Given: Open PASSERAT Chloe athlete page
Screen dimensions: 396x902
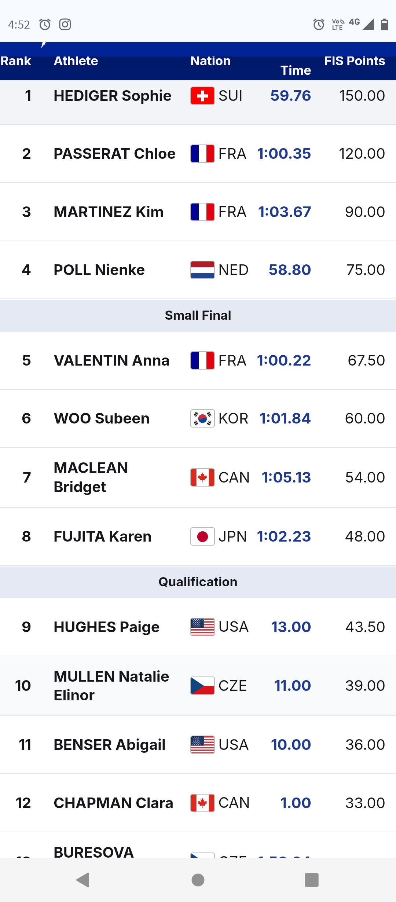Looking at the screenshot, I should 114,154.
